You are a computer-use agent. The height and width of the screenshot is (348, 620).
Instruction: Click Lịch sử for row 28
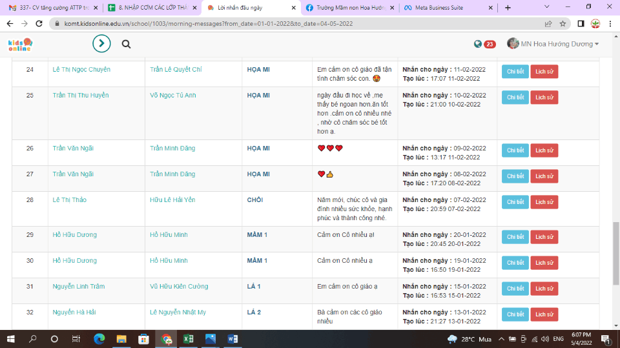(544, 202)
